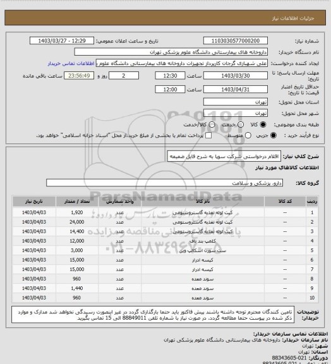Click the validity time field 12:00

[170, 89]
